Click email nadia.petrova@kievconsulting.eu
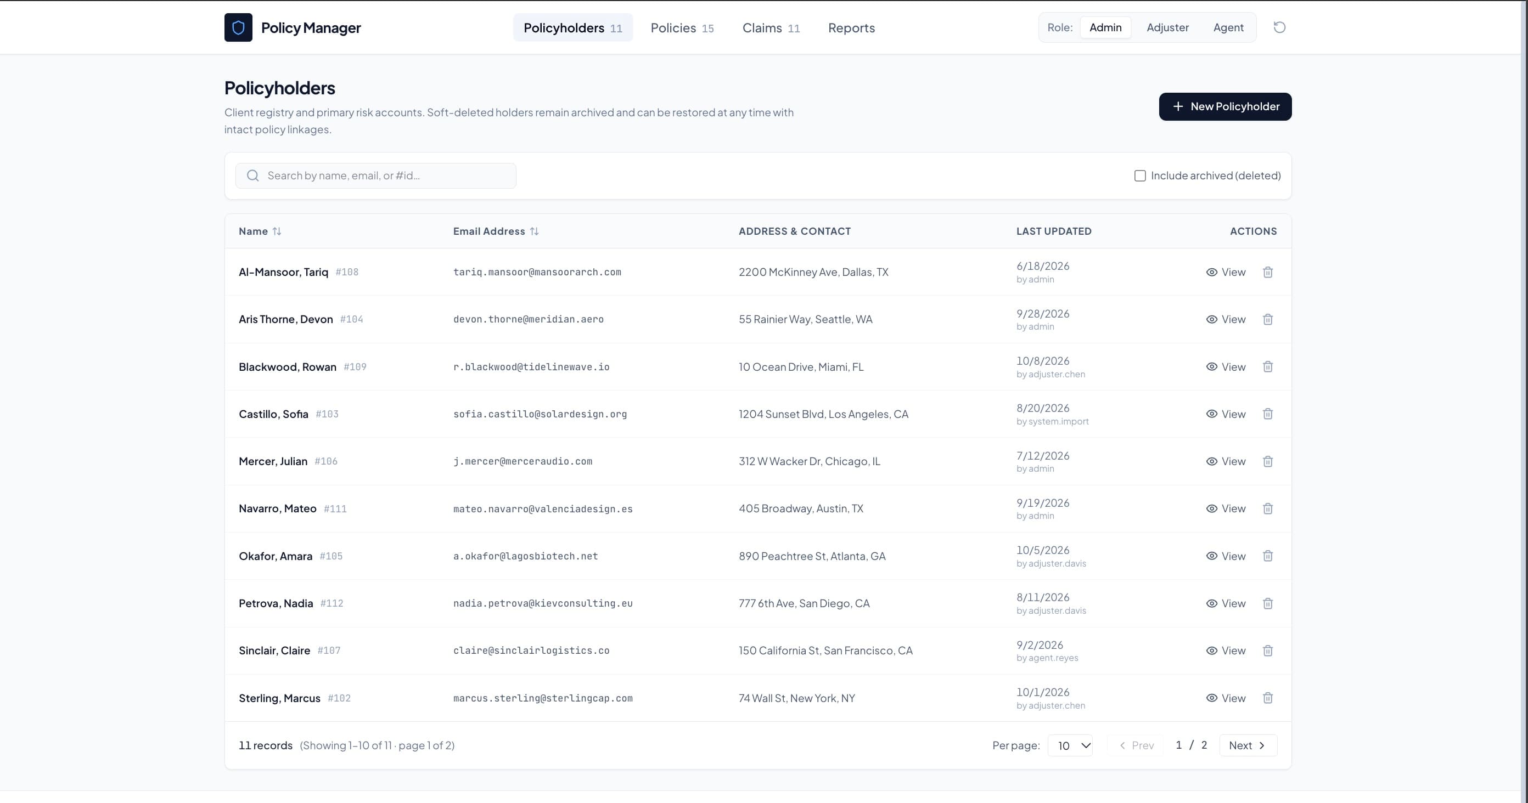1528x803 pixels. point(543,603)
